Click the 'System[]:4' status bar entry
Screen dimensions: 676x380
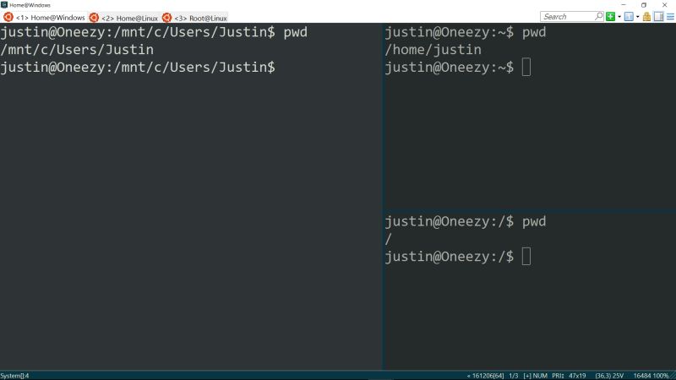[x=14, y=376]
